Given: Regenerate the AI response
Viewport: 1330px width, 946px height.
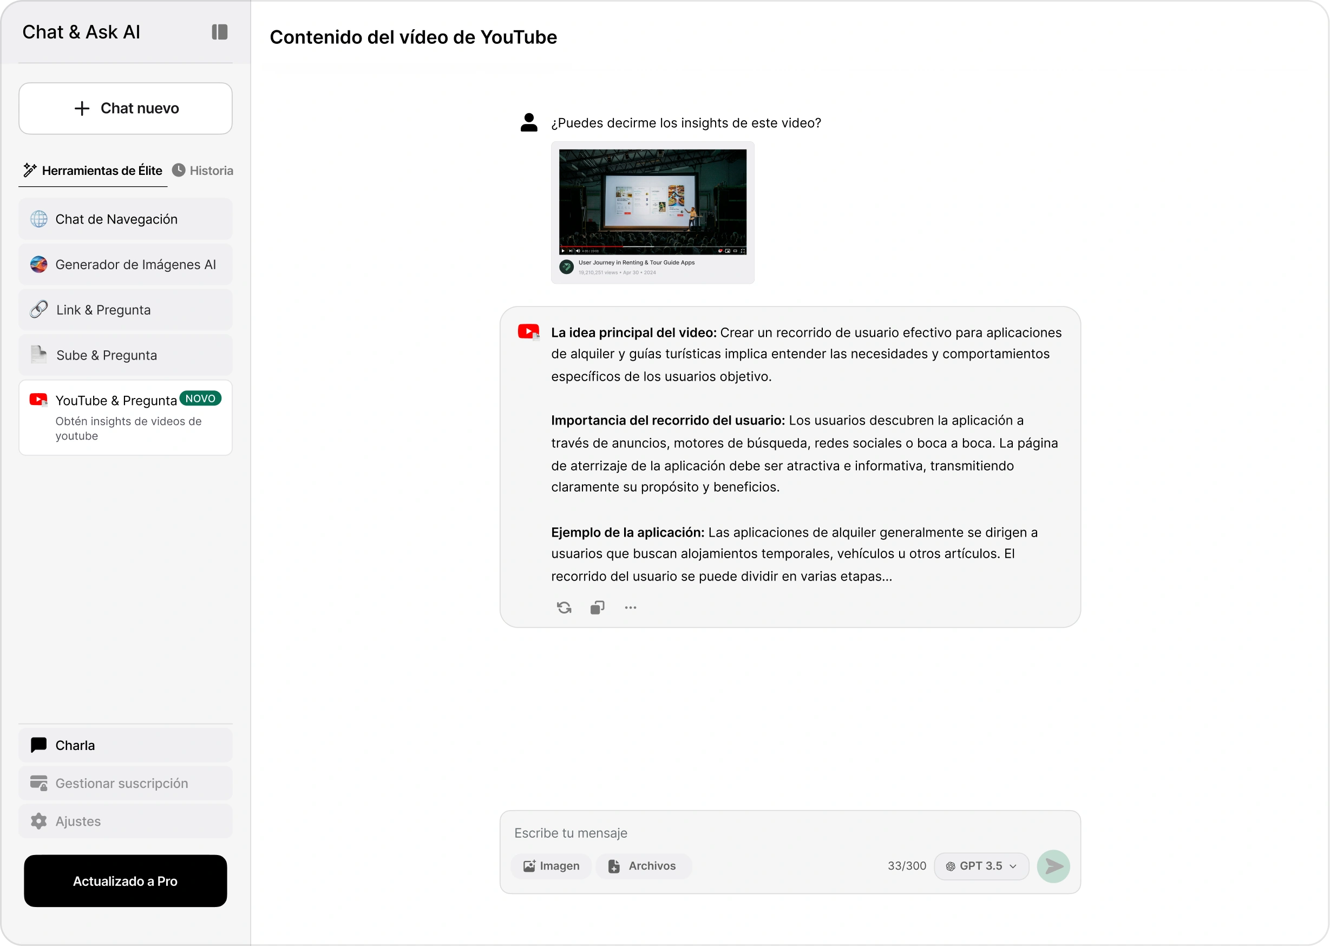Looking at the screenshot, I should click(564, 608).
